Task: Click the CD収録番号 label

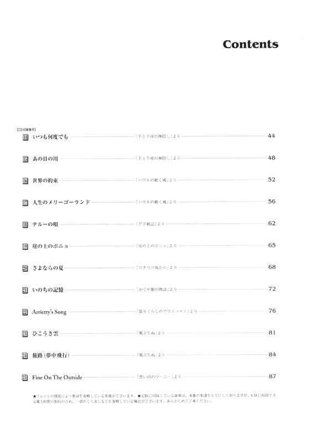Action: [x=26, y=130]
